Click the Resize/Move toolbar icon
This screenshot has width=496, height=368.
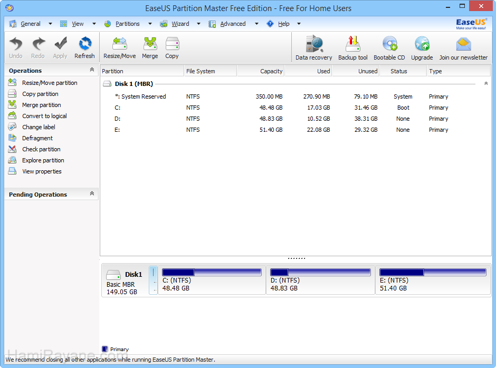pyautogui.click(x=120, y=44)
